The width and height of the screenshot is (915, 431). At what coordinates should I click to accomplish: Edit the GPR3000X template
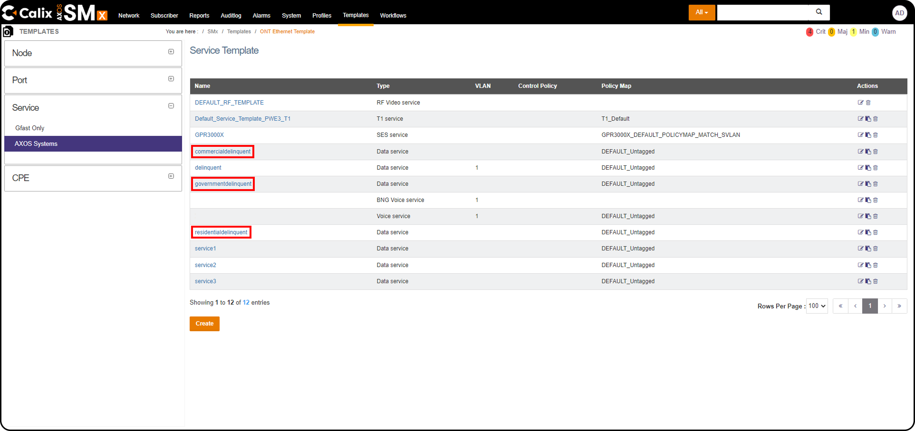tap(860, 135)
